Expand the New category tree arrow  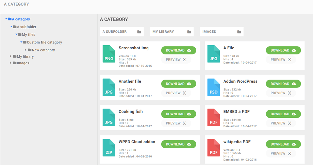tap(26, 50)
